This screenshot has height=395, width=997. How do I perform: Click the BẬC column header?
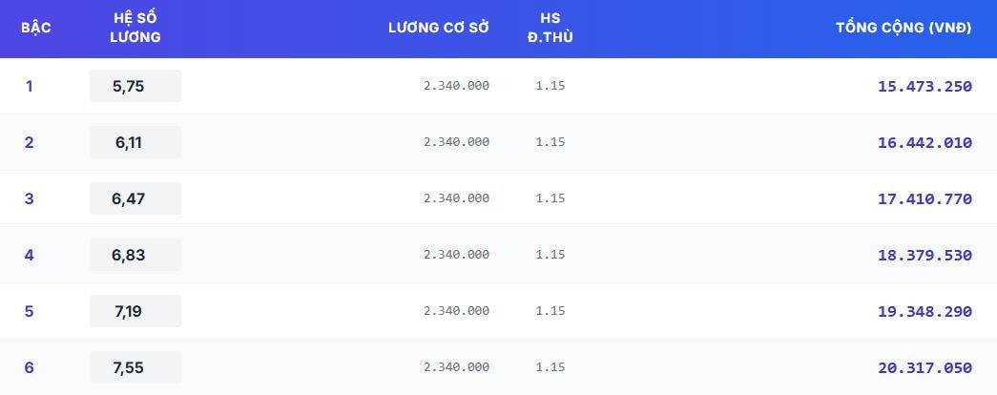pyautogui.click(x=36, y=28)
